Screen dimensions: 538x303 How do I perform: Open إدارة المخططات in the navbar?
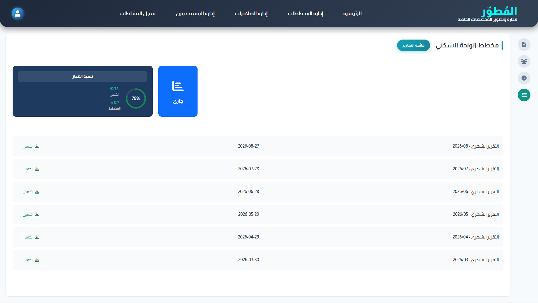(305, 13)
